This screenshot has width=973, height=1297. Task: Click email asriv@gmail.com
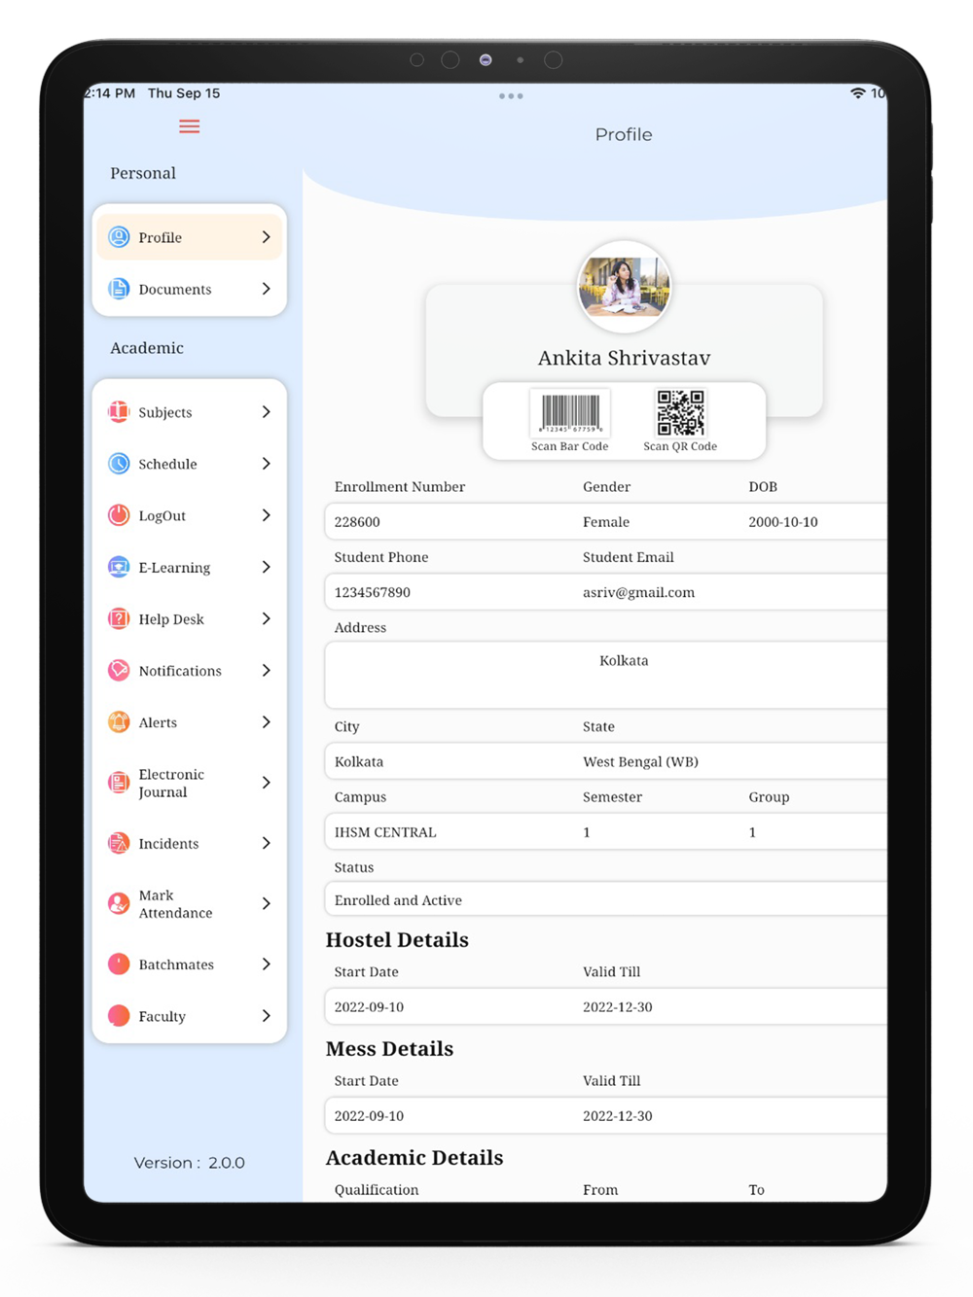pos(639,592)
